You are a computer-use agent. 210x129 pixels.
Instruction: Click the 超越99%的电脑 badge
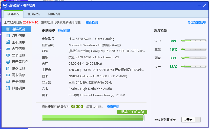click(132, 112)
